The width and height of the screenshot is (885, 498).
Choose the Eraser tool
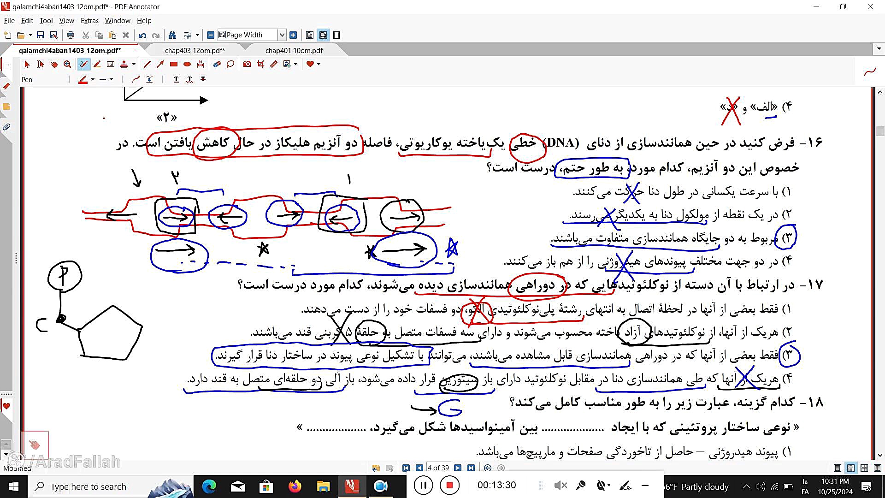(x=217, y=64)
